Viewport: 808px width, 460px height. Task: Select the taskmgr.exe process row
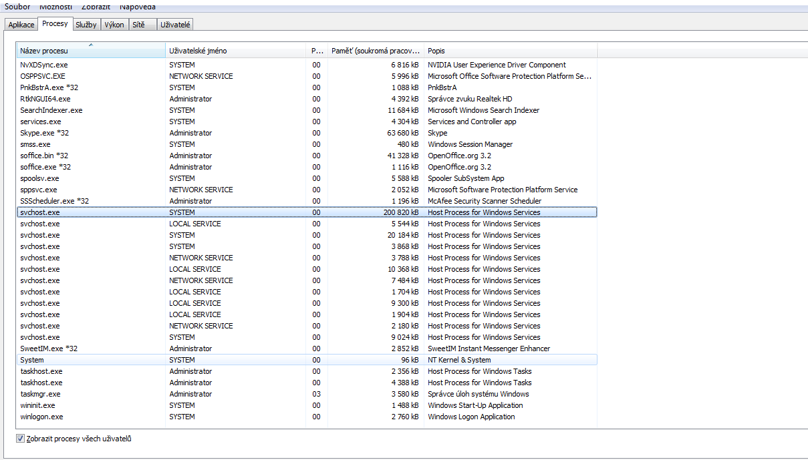(41, 394)
